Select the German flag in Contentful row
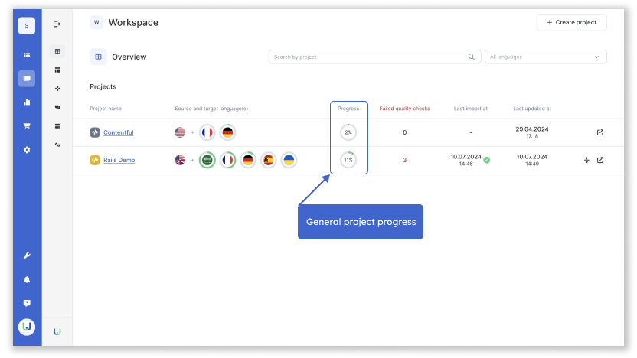This screenshot has height=358, width=637. pyautogui.click(x=227, y=132)
